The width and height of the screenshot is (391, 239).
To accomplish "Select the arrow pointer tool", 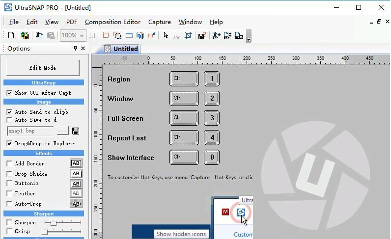I will coord(166,35).
